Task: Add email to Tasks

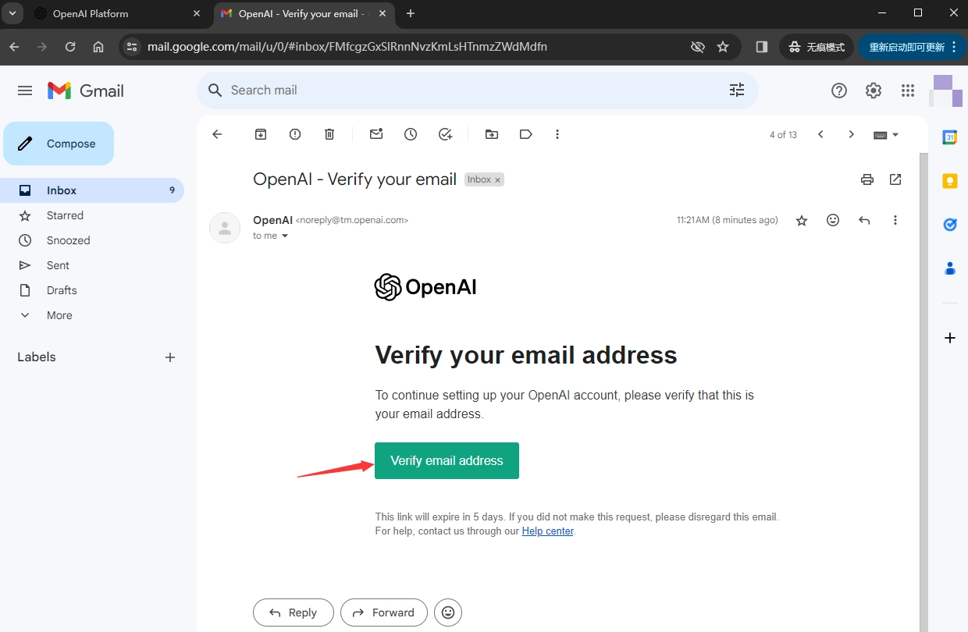Action: click(x=446, y=134)
